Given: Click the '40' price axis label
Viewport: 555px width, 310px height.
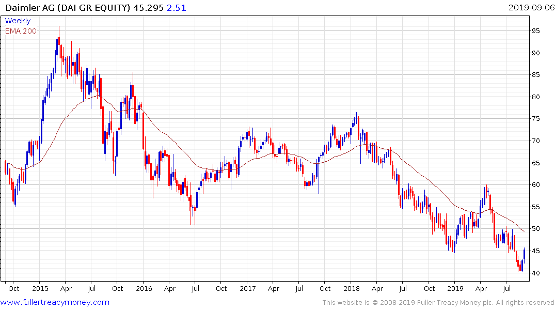Looking at the screenshot, I should [x=535, y=273].
